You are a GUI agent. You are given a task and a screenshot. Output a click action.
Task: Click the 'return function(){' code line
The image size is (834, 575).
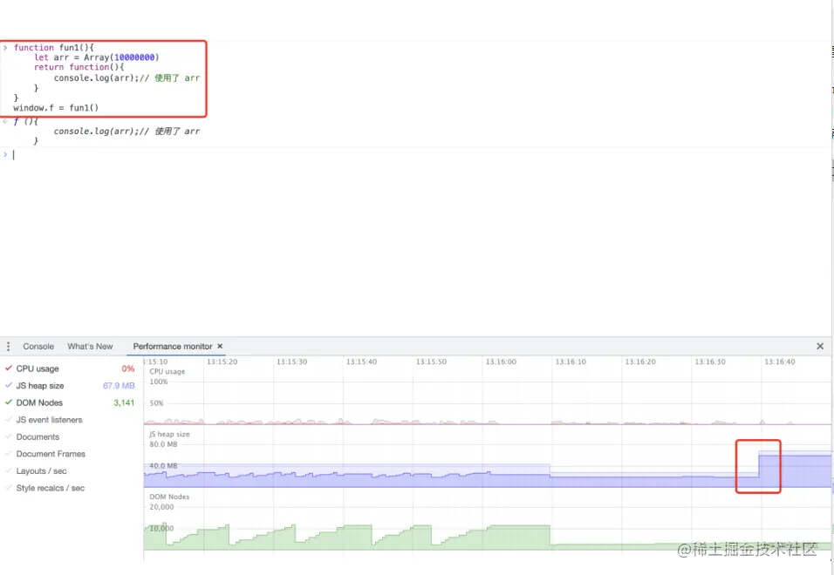click(x=79, y=67)
